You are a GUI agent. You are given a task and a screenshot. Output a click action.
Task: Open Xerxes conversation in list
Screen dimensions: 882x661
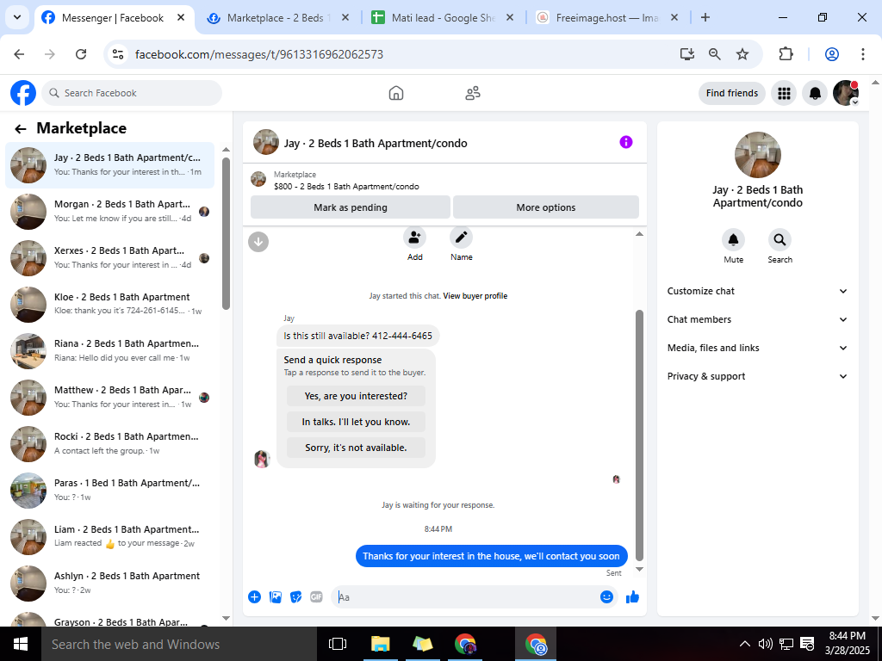coord(110,258)
